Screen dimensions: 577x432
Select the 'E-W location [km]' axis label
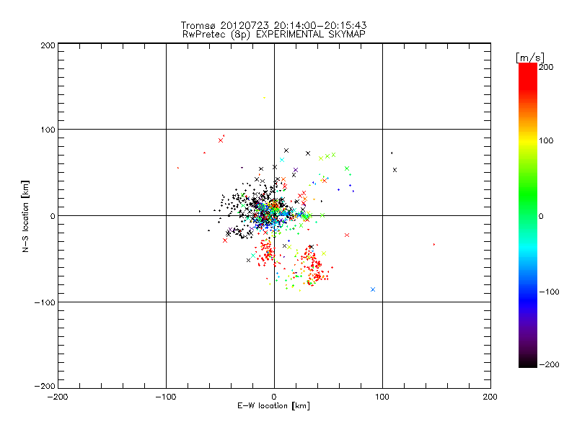274,406
